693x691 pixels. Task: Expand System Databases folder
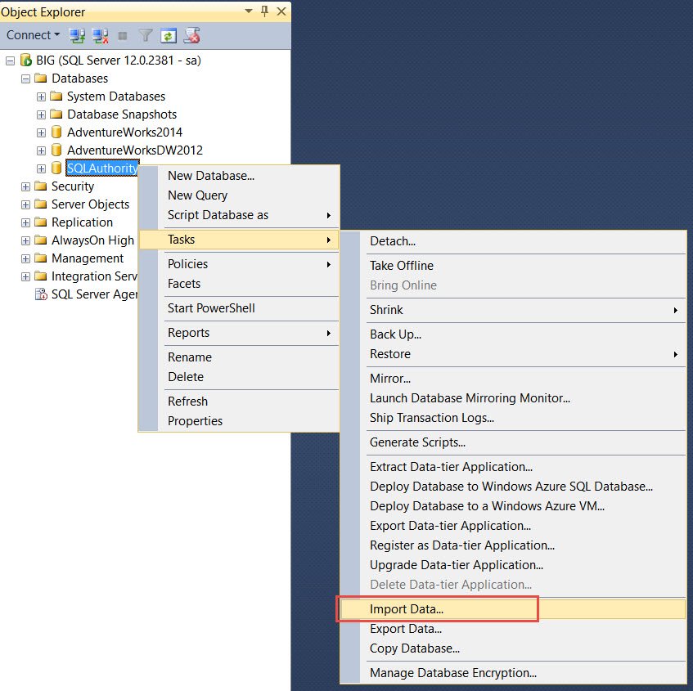click(x=41, y=96)
